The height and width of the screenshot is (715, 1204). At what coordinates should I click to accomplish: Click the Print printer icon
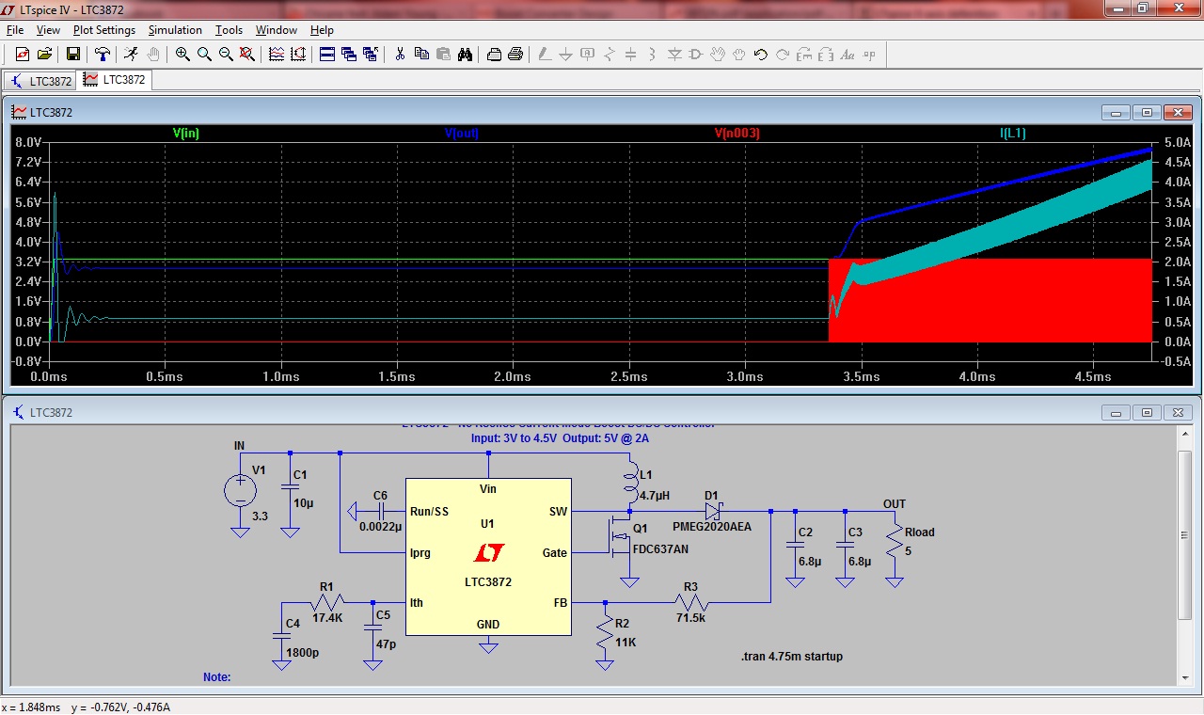tap(515, 55)
